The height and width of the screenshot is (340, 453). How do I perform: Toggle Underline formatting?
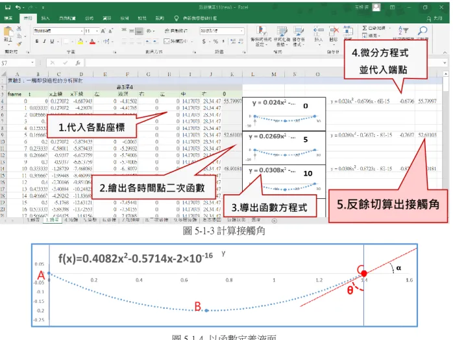(52, 42)
